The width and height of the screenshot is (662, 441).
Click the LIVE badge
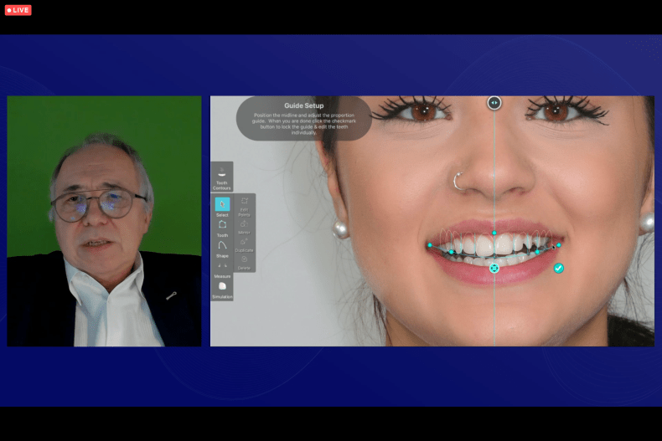tap(18, 10)
